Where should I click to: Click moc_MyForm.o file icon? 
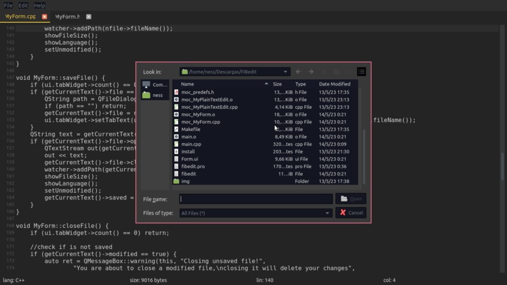[x=176, y=115]
